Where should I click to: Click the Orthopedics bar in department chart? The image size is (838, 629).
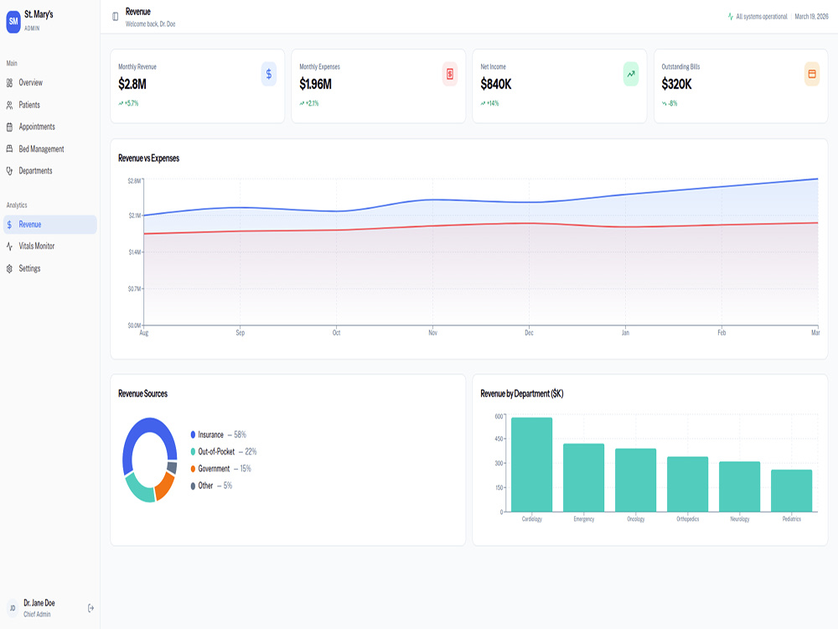[x=687, y=485]
